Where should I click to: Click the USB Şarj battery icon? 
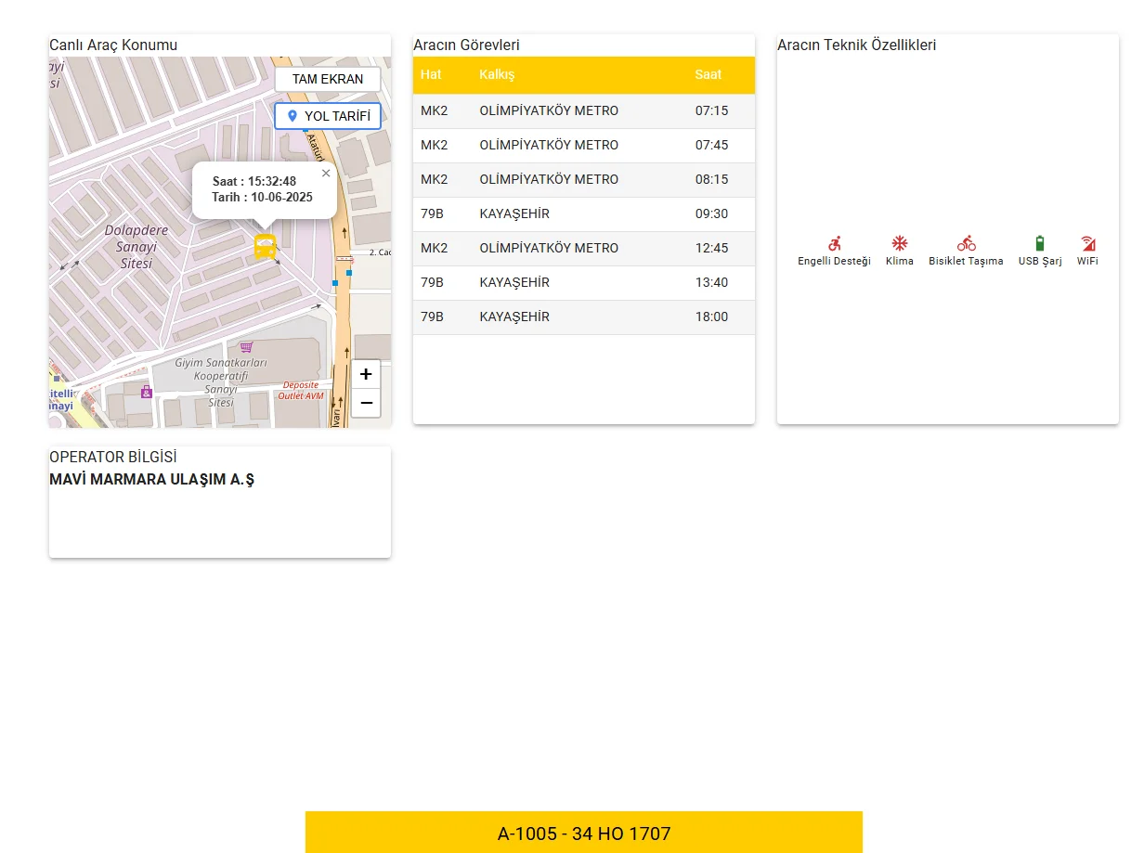[x=1039, y=244]
